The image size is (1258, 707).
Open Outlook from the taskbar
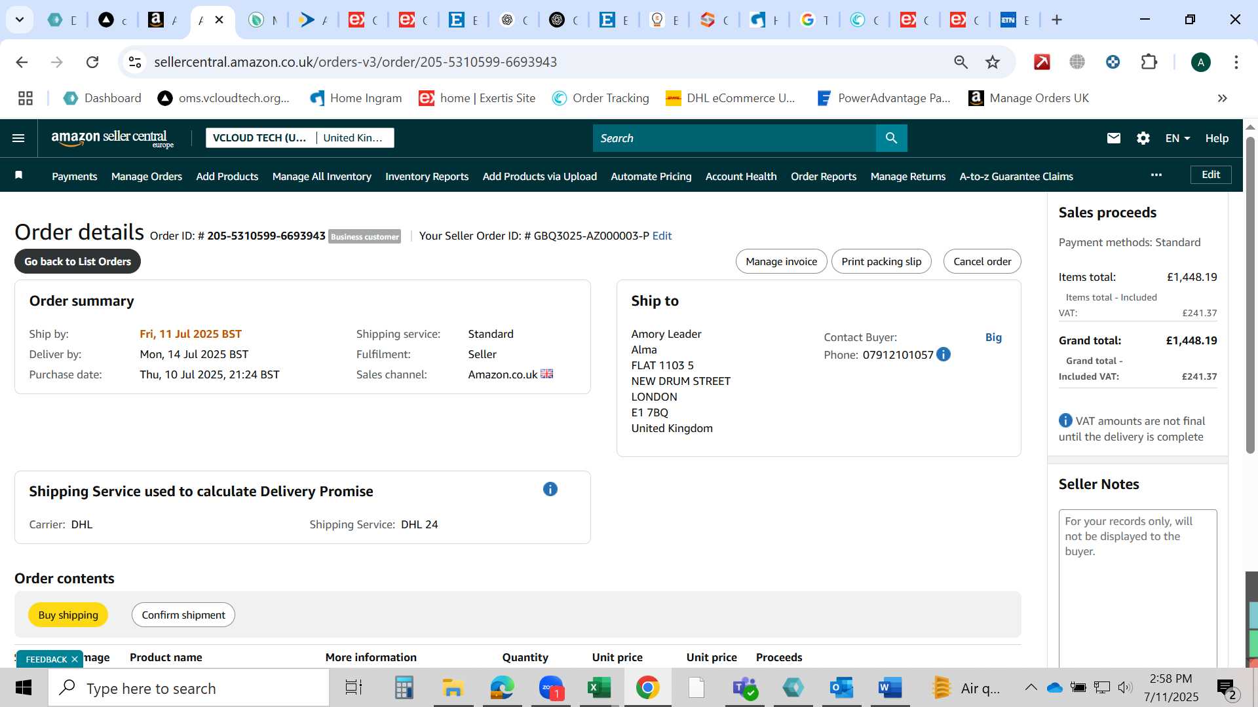click(x=841, y=688)
